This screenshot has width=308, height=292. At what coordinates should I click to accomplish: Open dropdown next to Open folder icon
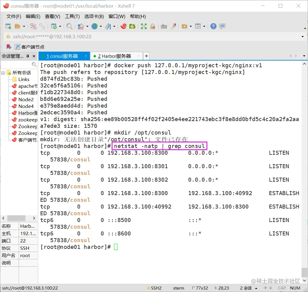[24, 26]
